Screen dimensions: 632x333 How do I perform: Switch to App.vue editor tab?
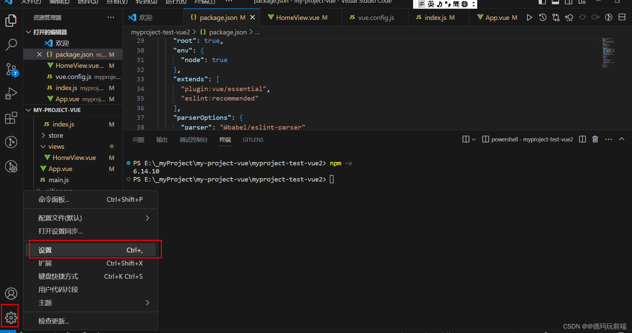point(496,18)
